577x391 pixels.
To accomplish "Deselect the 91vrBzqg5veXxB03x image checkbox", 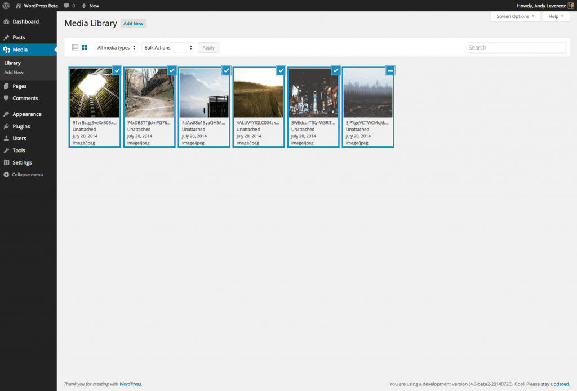I will (116, 70).
